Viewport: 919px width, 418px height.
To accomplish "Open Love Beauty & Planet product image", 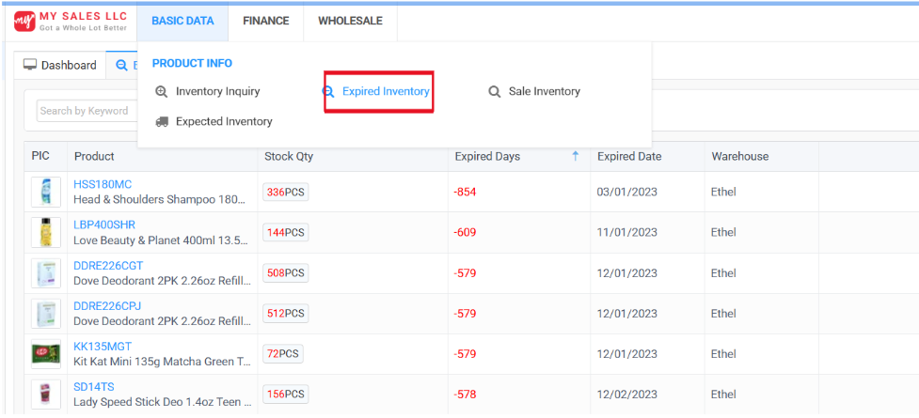I will tap(46, 232).
